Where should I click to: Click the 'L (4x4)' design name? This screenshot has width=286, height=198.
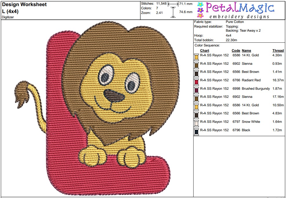(x=10, y=11)
